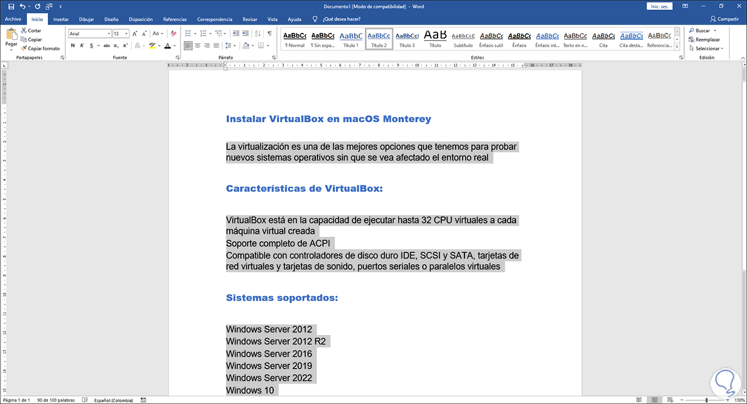Open the Archivo menu
Screen dimensions: 747x404
(13, 19)
